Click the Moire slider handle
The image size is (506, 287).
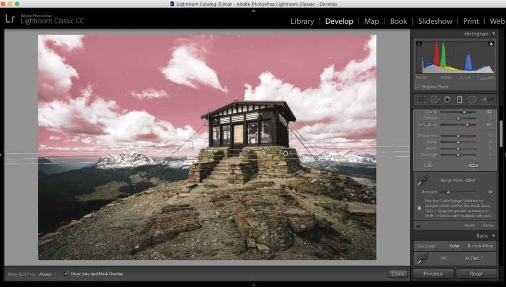coord(458,149)
